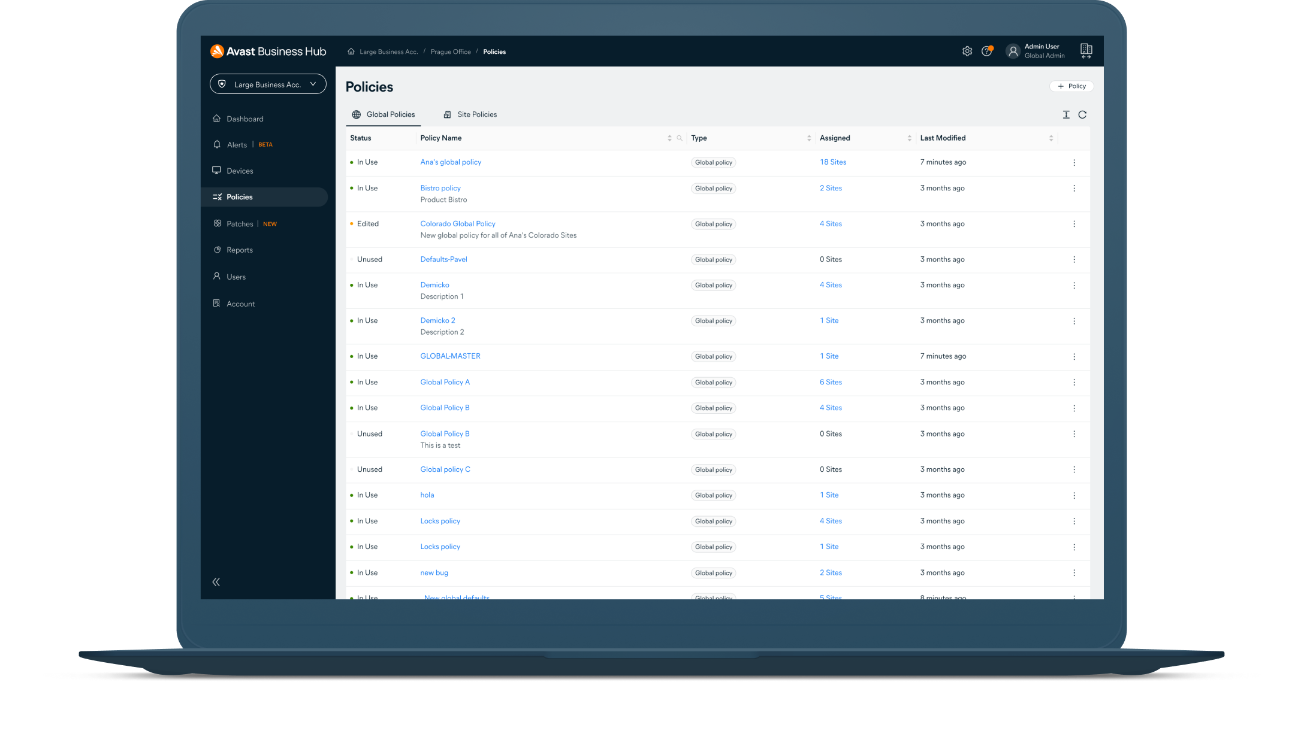Open Ana's global policy link
The width and height of the screenshot is (1304, 746).
coord(451,162)
